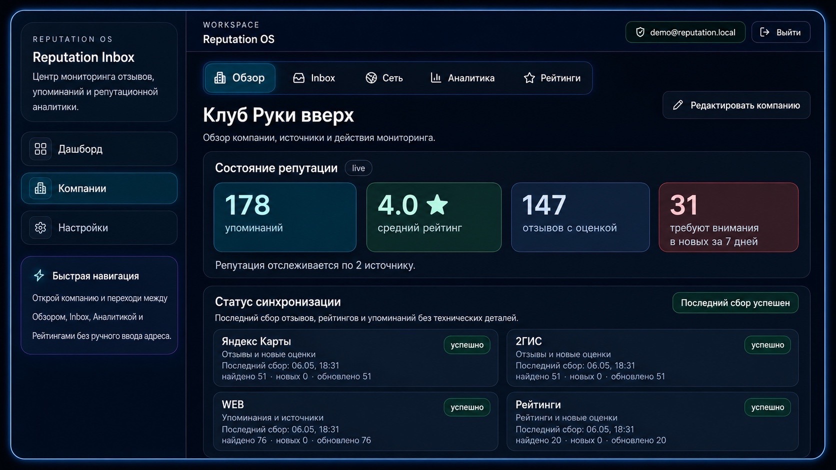
Task: Click the live badge
Action: click(x=358, y=168)
